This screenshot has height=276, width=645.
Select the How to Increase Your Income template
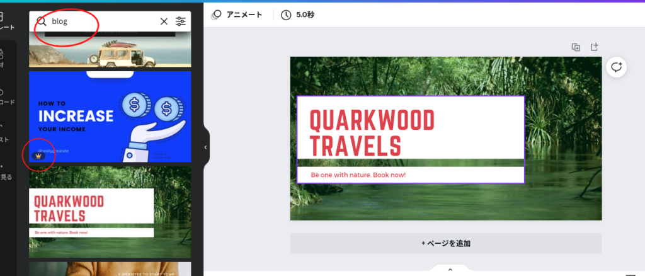110,117
